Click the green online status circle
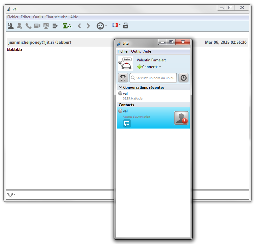The height and width of the screenshot is (244, 255). 139,67
